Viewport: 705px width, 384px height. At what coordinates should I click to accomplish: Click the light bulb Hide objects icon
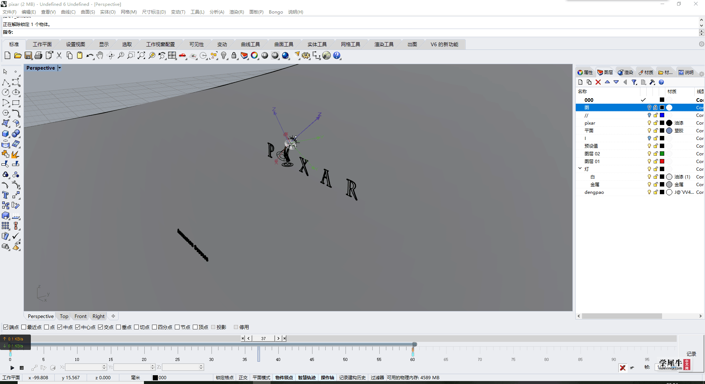point(224,55)
